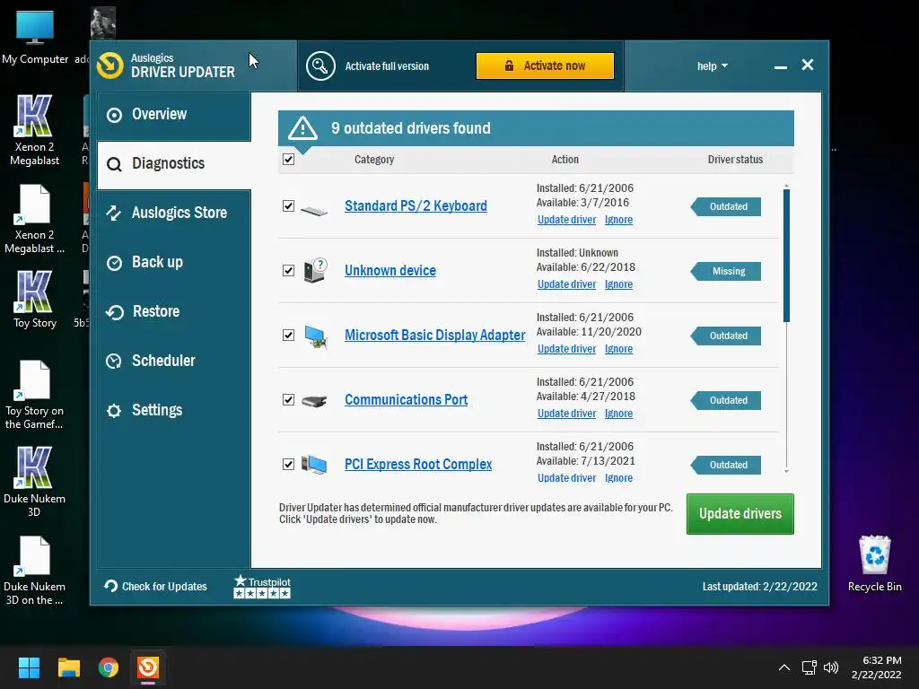Click the taskbar clock and date
The image size is (919, 689).
pyautogui.click(x=876, y=667)
